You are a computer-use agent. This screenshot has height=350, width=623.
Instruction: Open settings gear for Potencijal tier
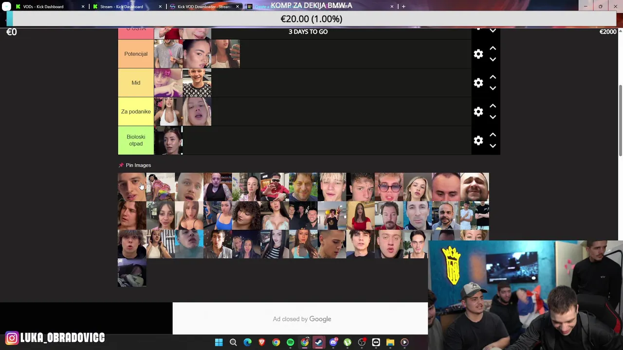click(478, 54)
